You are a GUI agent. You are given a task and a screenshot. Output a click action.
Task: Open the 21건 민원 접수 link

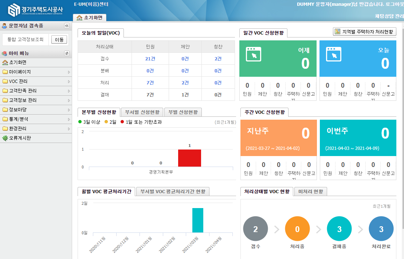(150, 59)
